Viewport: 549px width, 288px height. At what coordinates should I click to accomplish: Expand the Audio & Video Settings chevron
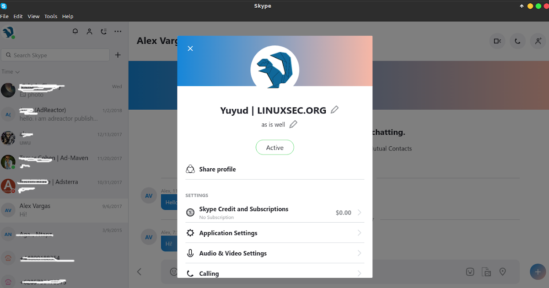(359, 253)
